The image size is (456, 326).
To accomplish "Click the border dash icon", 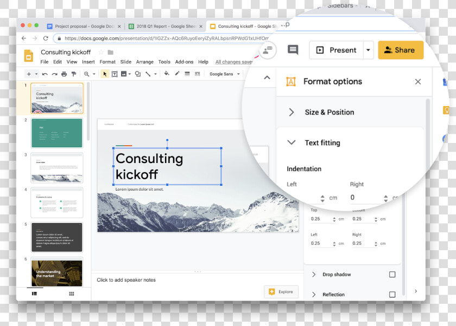I will point(198,74).
